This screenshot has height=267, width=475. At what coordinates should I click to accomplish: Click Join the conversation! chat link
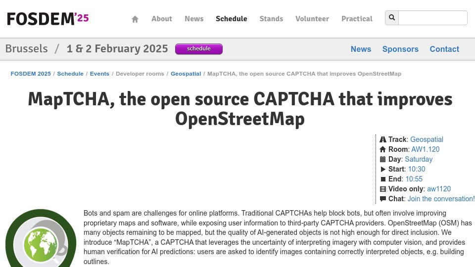(x=441, y=199)
